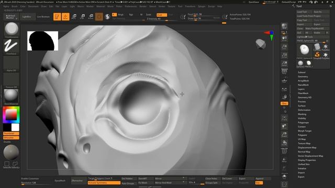The image size is (335, 188).
Task: Click the SelectLasso icon
Action: (x=15, y=164)
